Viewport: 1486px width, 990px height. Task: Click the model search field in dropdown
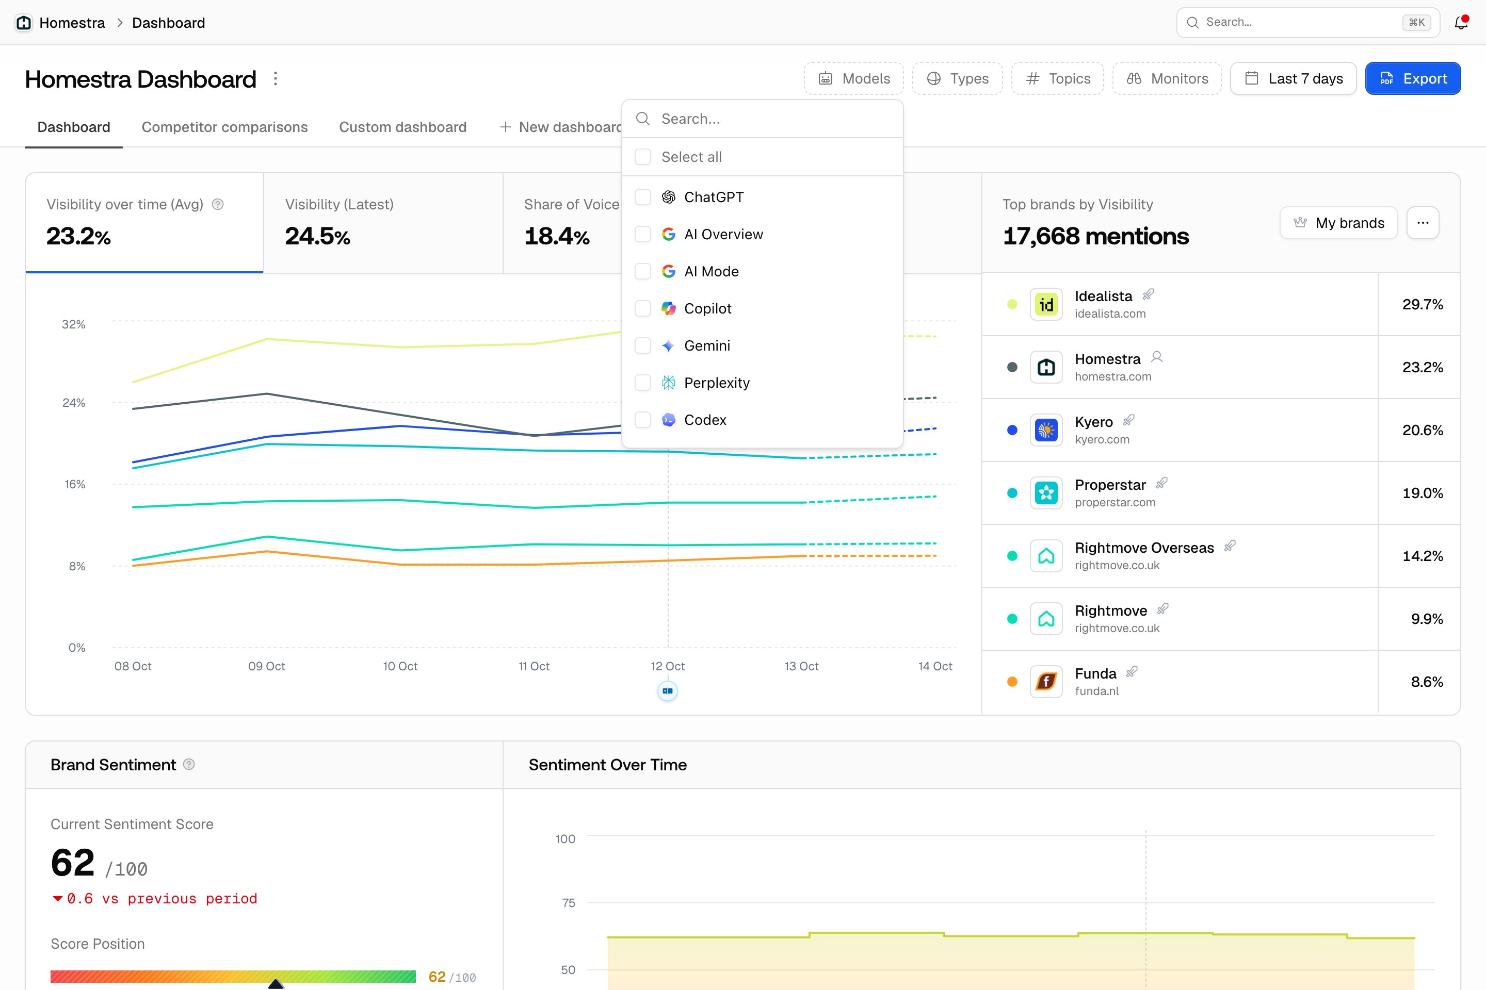pyautogui.click(x=763, y=119)
